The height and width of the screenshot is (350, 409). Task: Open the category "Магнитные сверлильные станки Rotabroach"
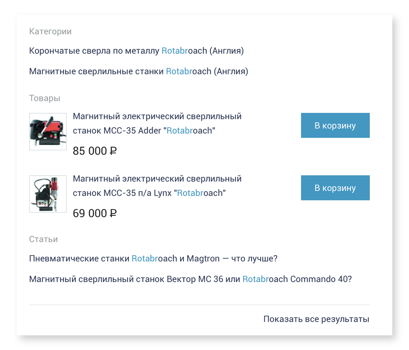139,71
